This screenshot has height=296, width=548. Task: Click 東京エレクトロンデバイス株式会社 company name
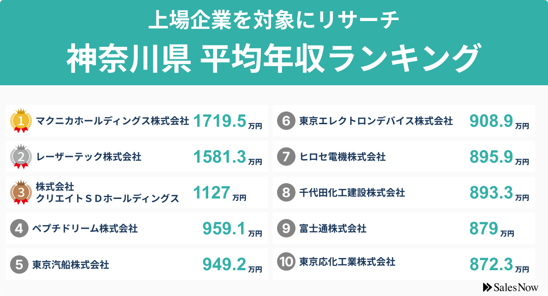pyautogui.click(x=376, y=121)
